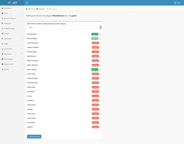184x144 pixels.
Task: Click info icon for move posts
Action: pyautogui.click(x=100, y=123)
